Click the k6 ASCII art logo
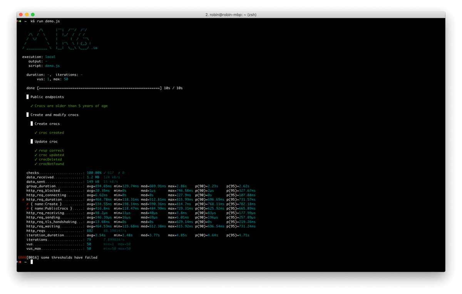 click(60, 39)
